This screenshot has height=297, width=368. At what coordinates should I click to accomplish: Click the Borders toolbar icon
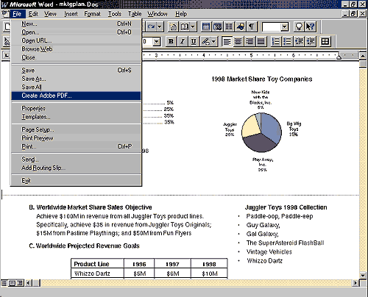coord(325,41)
